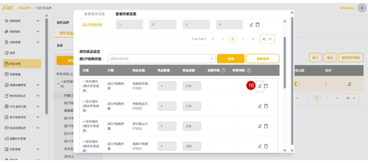Click the dialog's vertical scrollbar
This screenshot has height=163, width=368.
285,54
